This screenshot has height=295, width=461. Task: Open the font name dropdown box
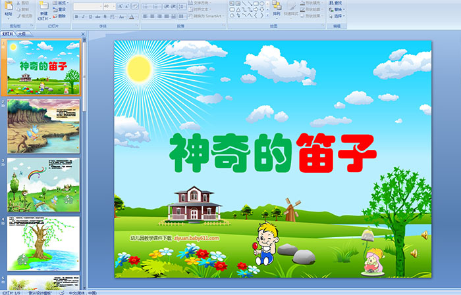[x=87, y=6]
